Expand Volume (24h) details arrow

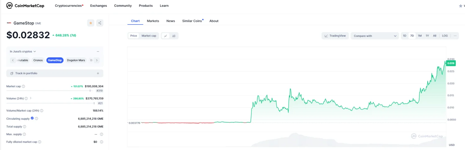pyautogui.click(x=30, y=98)
